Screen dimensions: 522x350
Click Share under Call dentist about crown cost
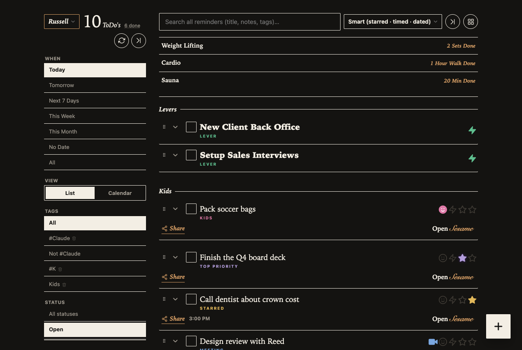[x=173, y=319]
